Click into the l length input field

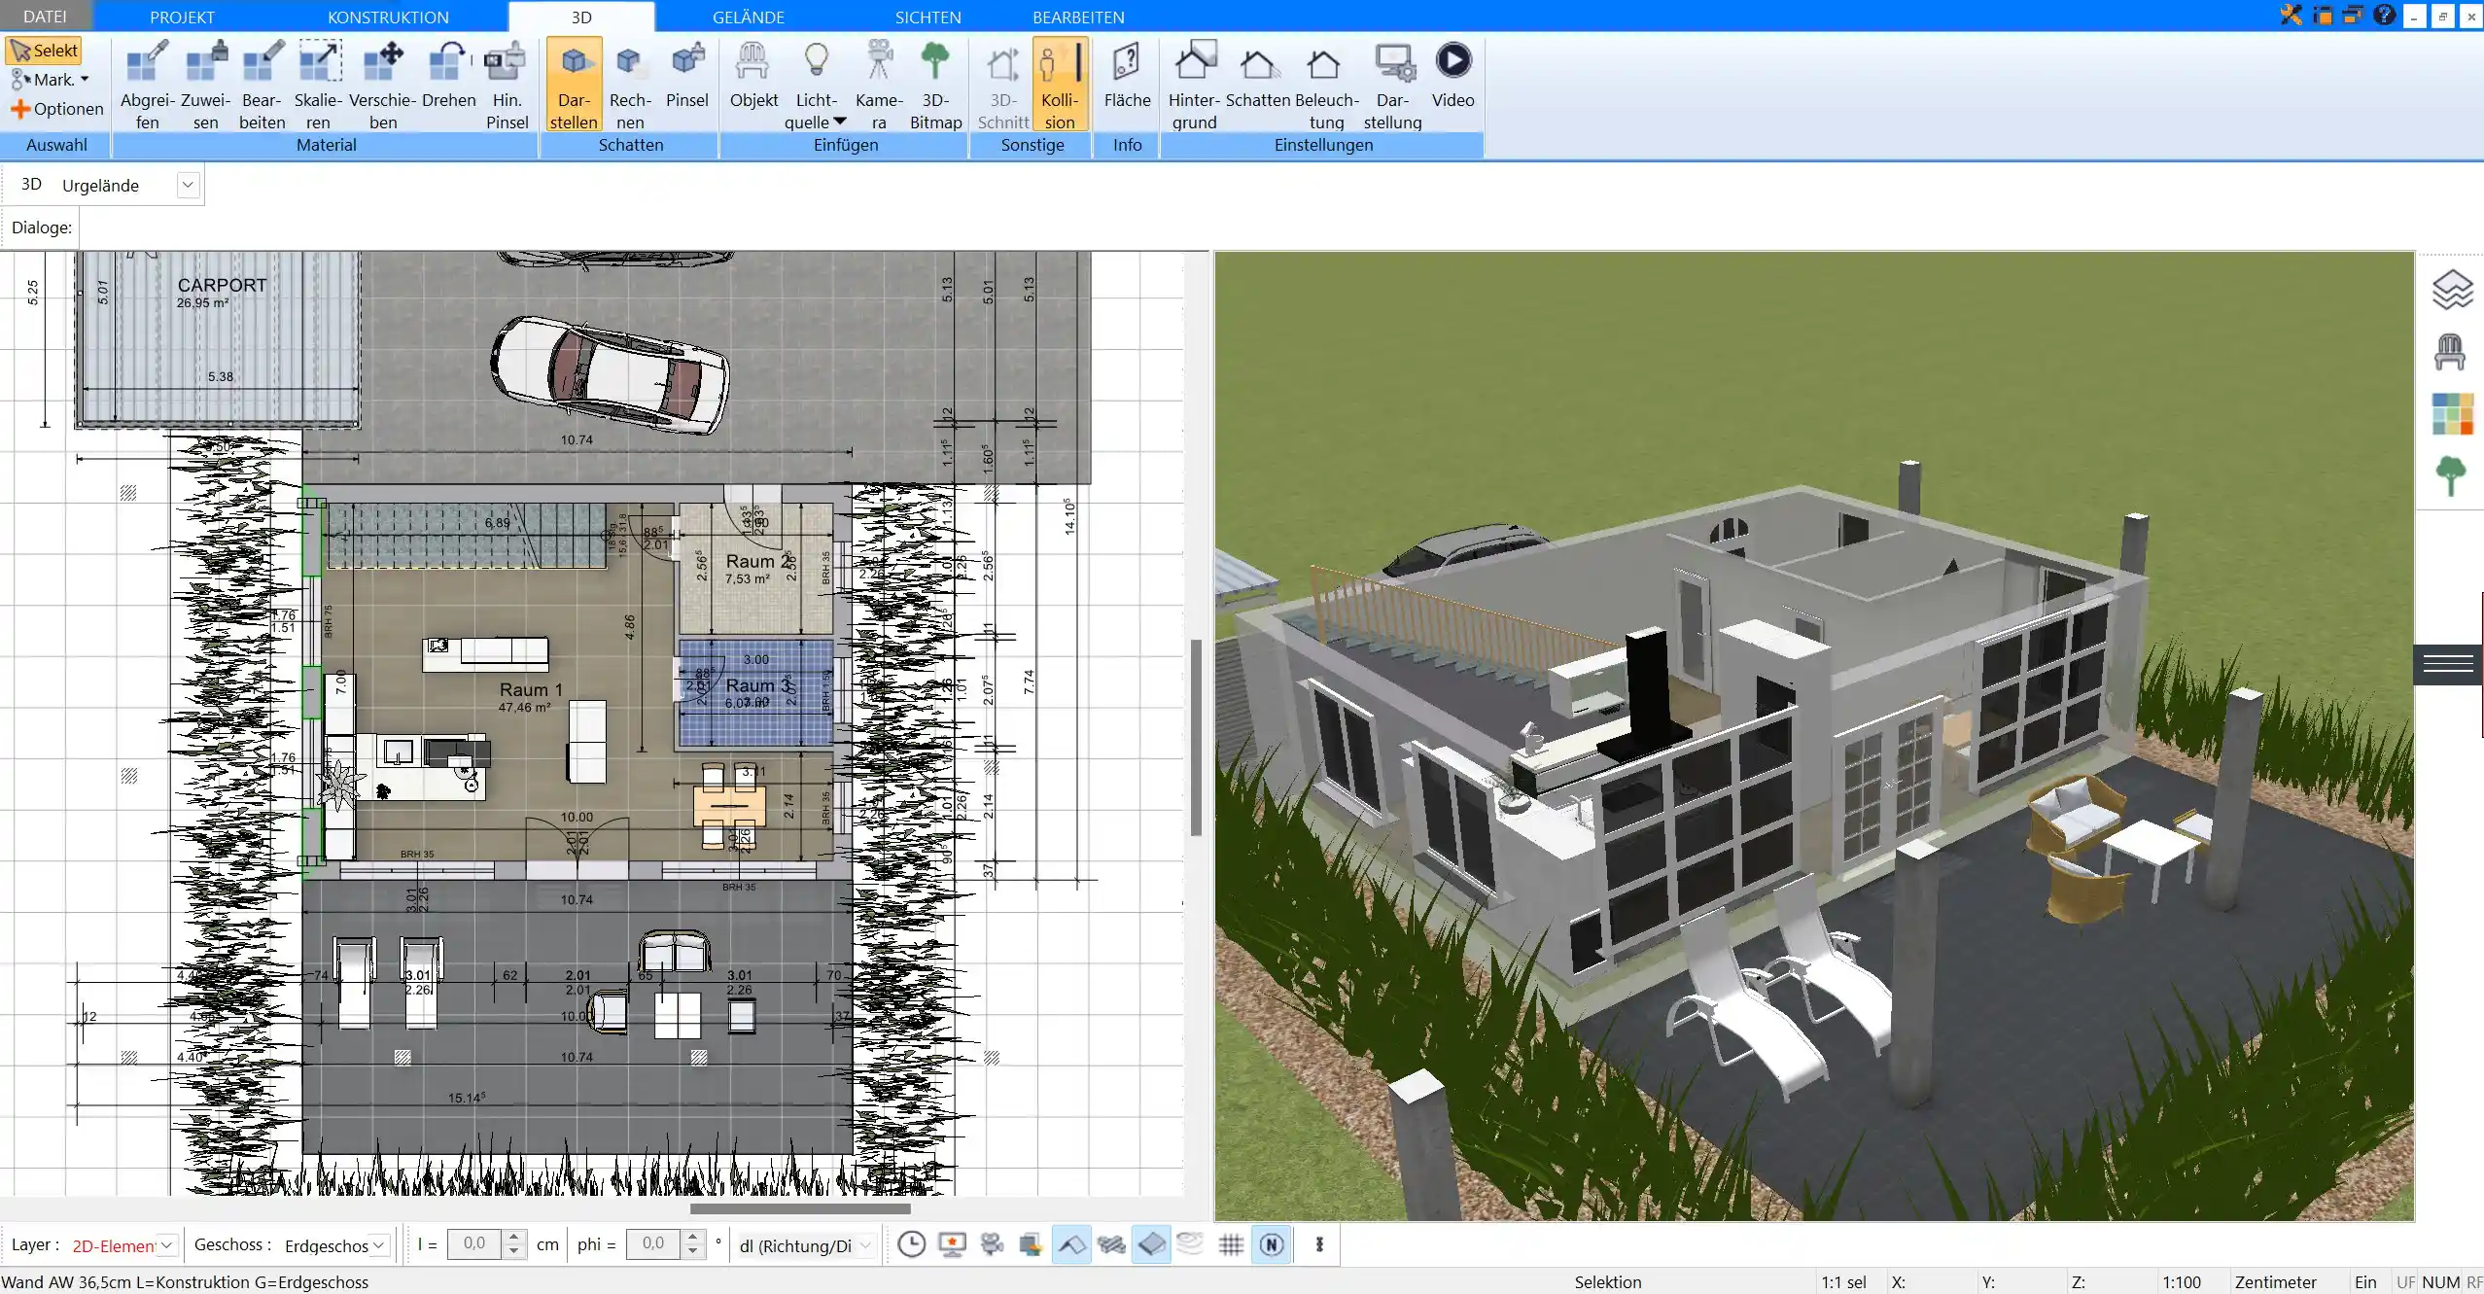click(474, 1243)
